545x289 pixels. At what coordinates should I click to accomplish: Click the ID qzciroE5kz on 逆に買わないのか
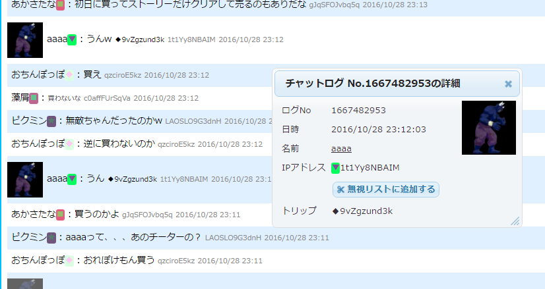[176, 144]
